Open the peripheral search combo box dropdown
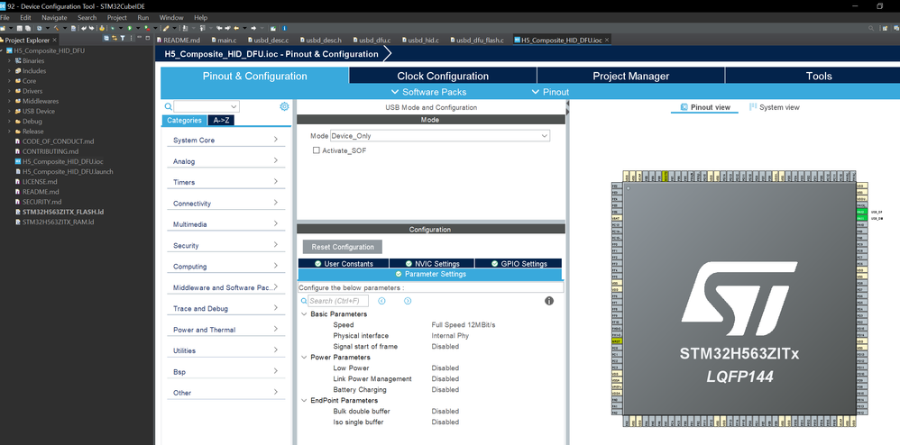This screenshot has width=900, height=445. click(x=234, y=106)
